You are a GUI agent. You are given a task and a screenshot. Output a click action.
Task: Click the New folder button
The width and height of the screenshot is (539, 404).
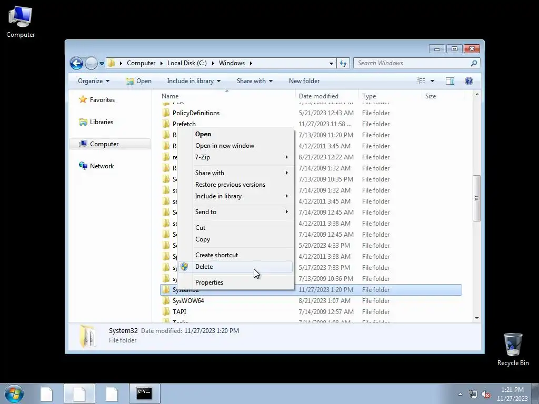coord(304,81)
